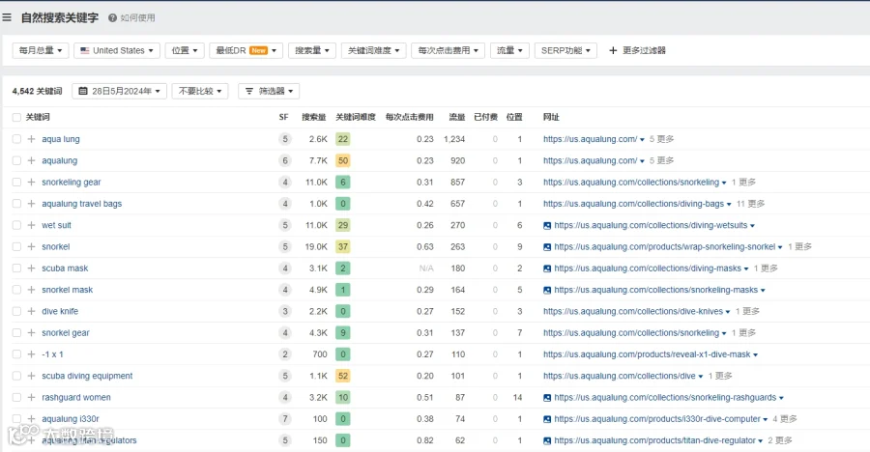Screen dimensions: 870x452
Task: Sort by 每次点击费用 column header
Action: (410, 117)
